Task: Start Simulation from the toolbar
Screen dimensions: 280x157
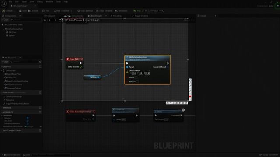Action: 121,11
